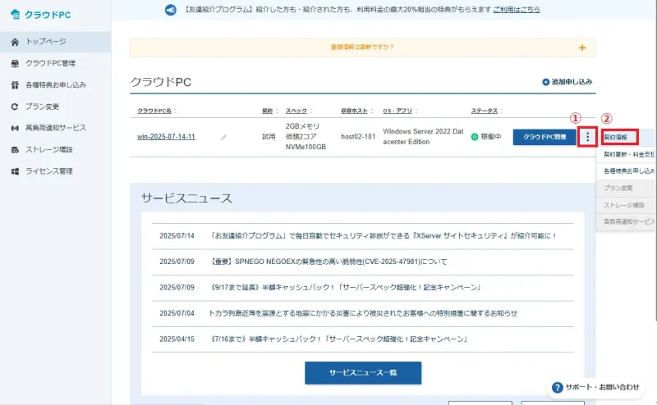Choose 各種特典お申し込み in the dropdown menu
The height and width of the screenshot is (405, 657).
(628, 171)
